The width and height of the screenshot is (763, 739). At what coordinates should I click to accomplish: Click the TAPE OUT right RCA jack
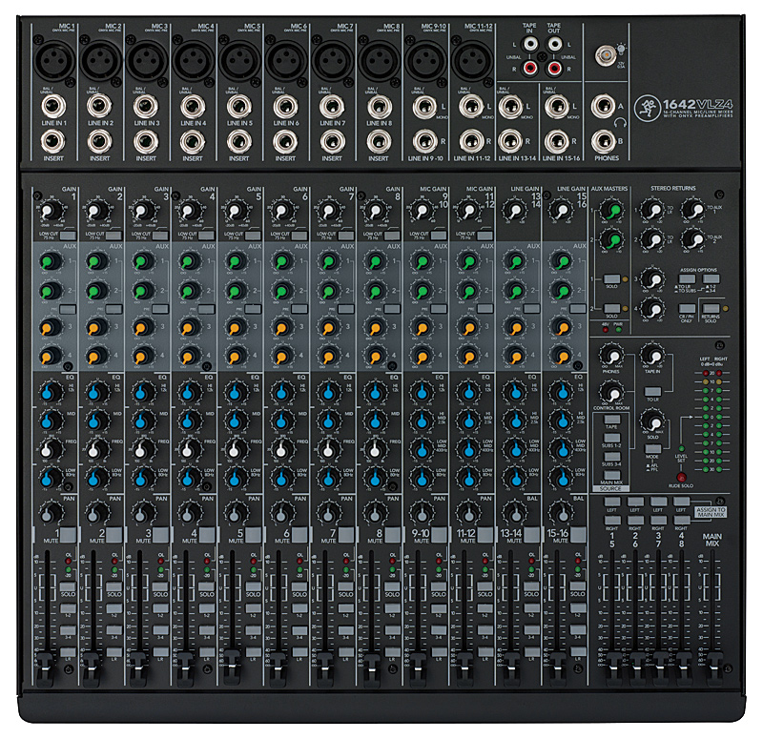point(554,68)
